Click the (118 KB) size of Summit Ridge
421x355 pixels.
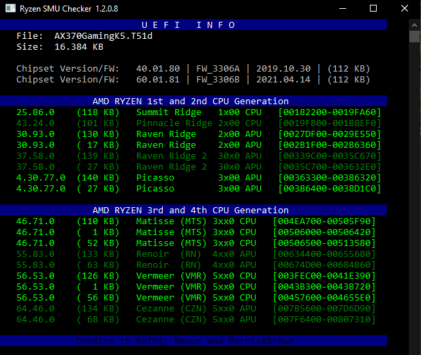pyautogui.click(x=98, y=112)
